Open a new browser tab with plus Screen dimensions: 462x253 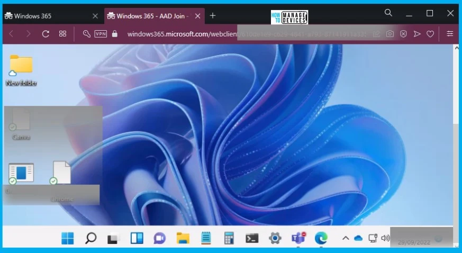(213, 16)
